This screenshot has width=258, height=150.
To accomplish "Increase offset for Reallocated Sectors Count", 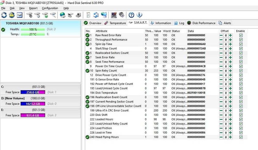I will click(230, 53).
